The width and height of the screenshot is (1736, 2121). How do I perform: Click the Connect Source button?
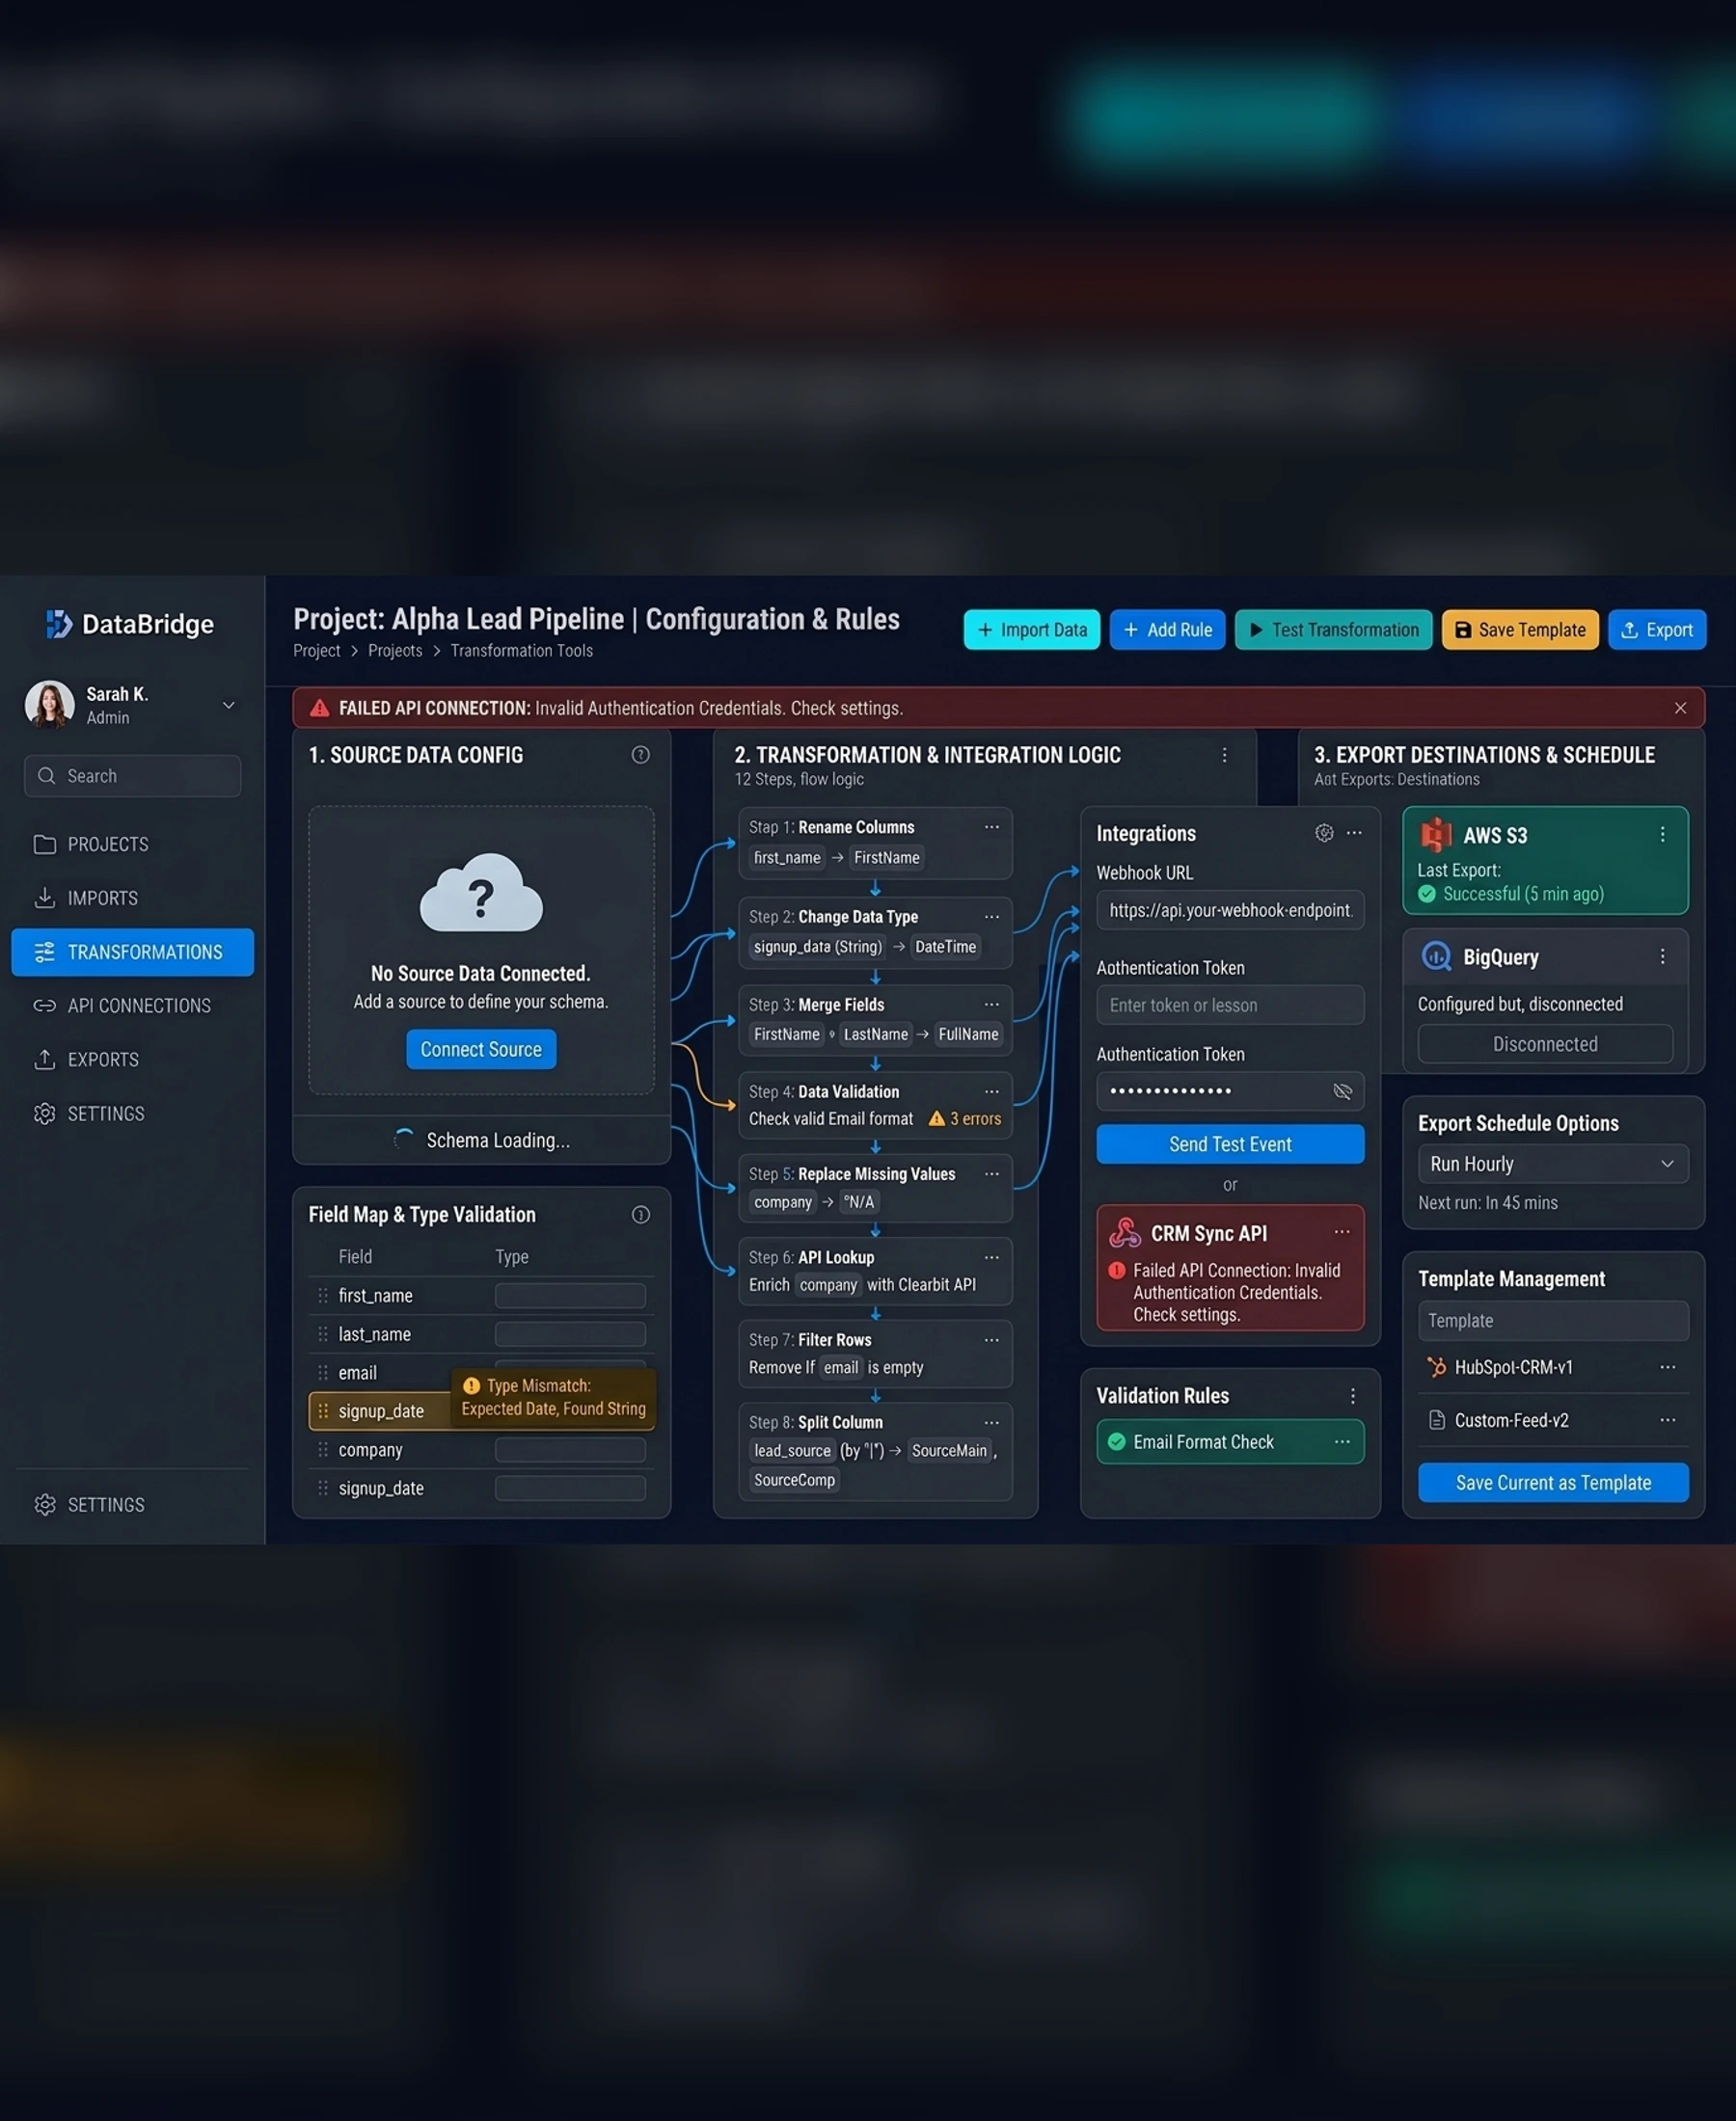click(481, 1050)
